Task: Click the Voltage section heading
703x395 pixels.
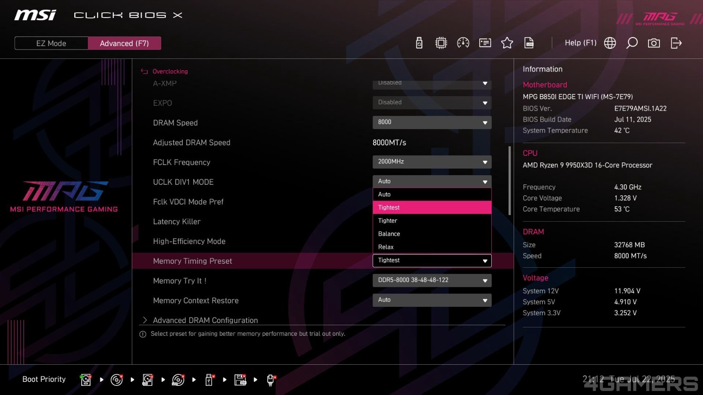Action: (536, 278)
